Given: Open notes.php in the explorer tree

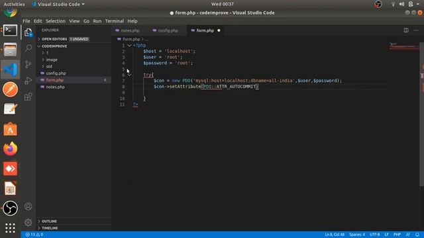Looking at the screenshot, I should point(55,87).
